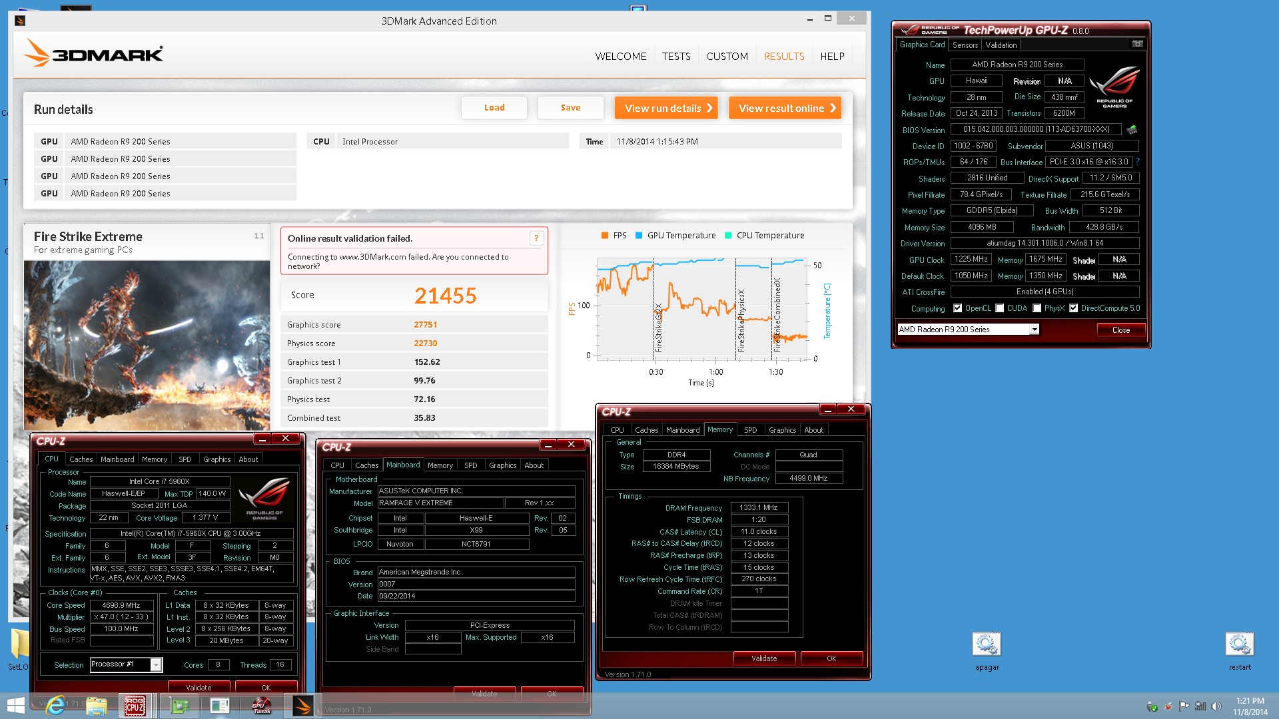Toggle the DirectCompute 5.0 checkbox
1279x719 pixels.
[x=1073, y=308]
